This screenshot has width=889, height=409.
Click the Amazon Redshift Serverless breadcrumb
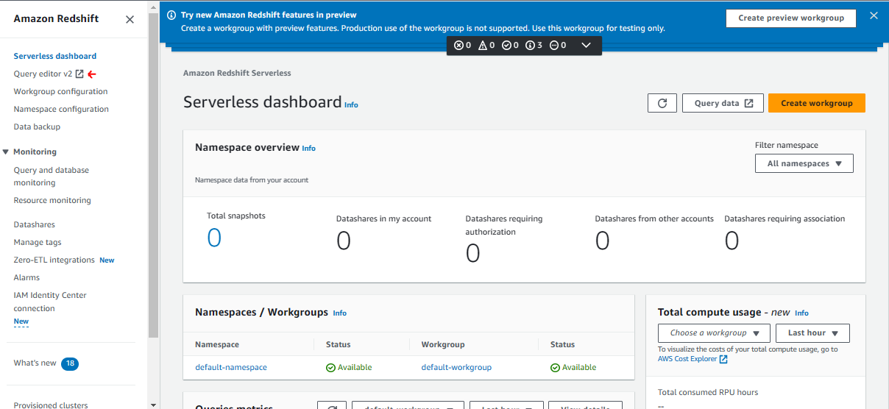click(x=237, y=74)
